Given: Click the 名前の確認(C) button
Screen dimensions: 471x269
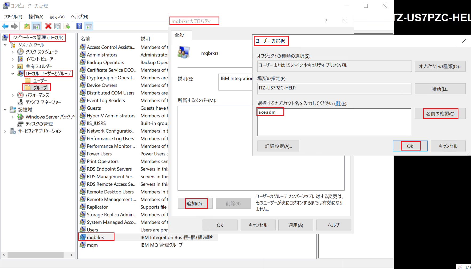Looking at the screenshot, I should 440,114.
